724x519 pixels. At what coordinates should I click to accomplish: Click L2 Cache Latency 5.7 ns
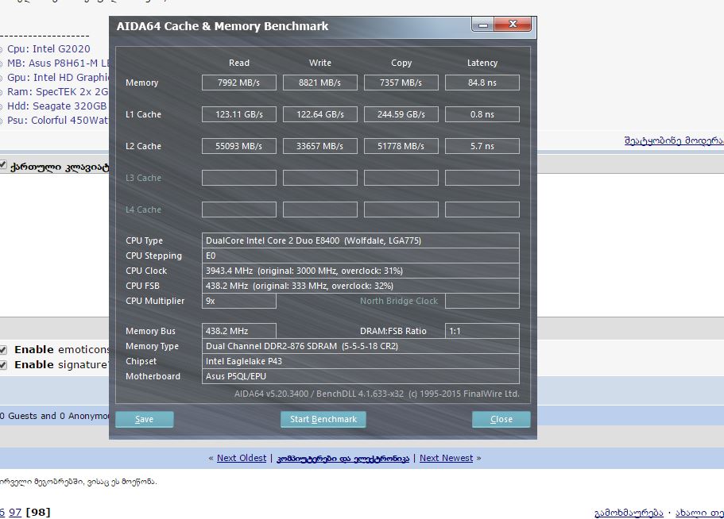(482, 146)
